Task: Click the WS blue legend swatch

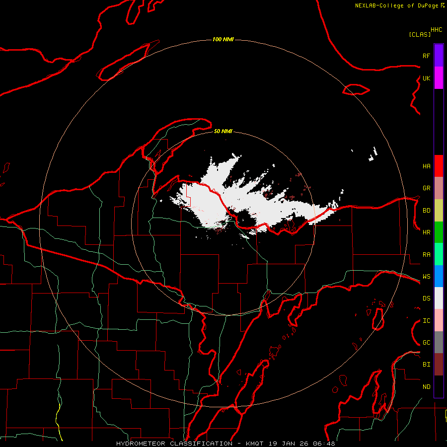Action: 439,276
